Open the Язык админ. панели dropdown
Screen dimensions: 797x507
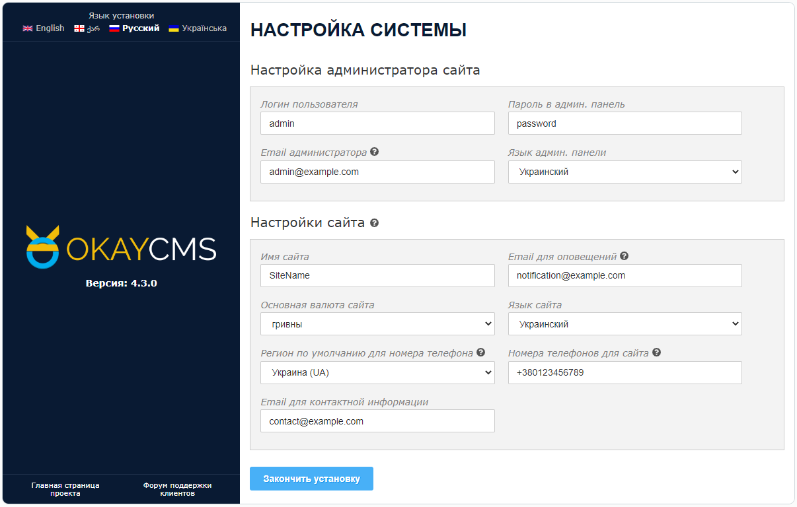click(x=625, y=172)
